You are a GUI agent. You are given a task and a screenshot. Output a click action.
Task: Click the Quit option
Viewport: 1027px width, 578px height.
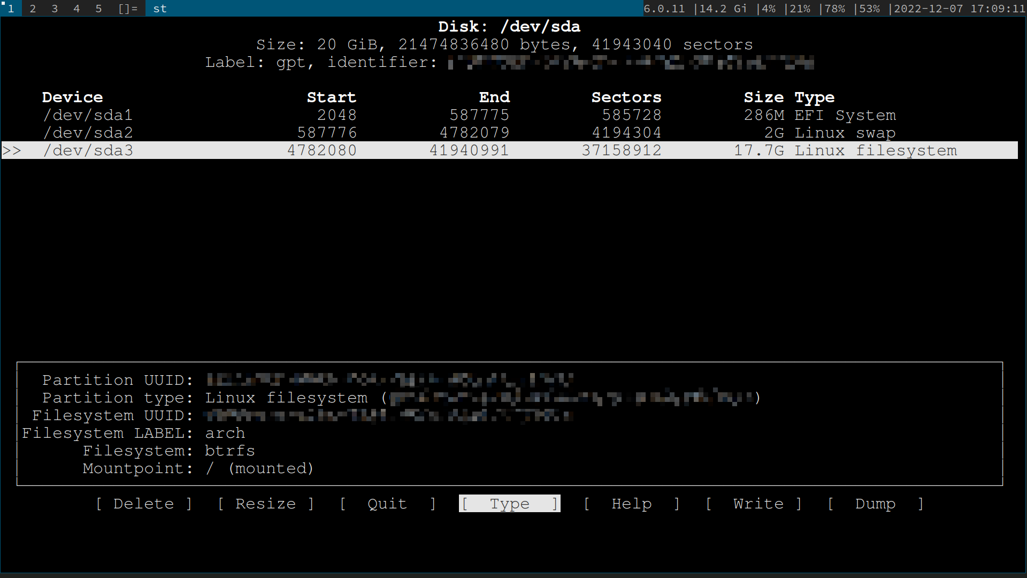coord(387,504)
